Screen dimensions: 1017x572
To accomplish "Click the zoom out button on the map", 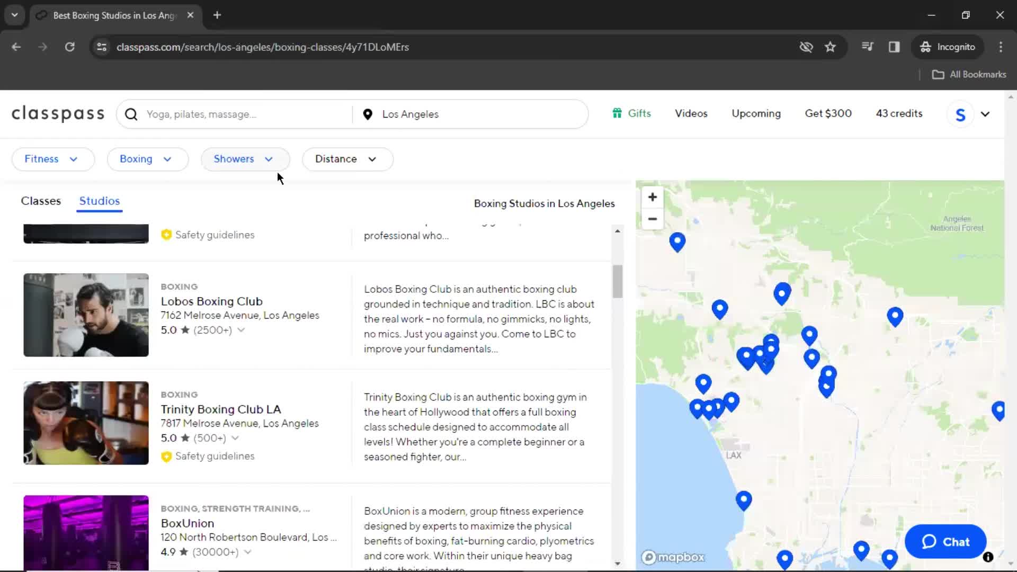I will point(652,218).
